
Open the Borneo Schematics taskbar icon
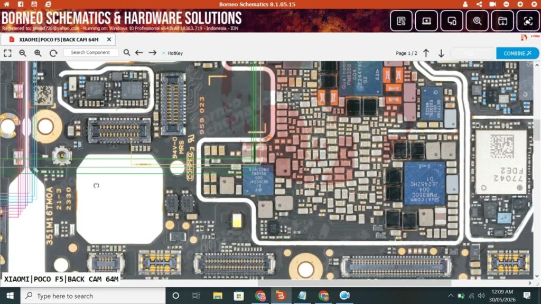tap(280, 296)
